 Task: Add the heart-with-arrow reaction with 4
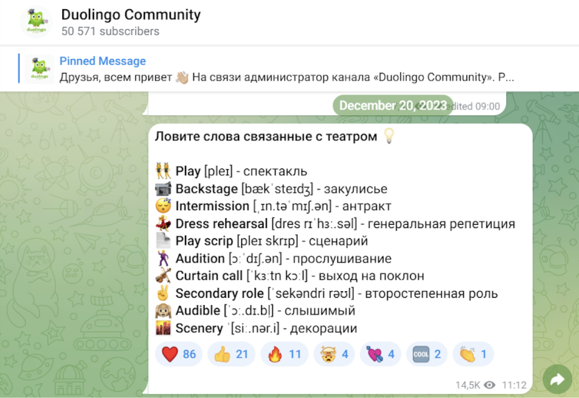(x=381, y=354)
